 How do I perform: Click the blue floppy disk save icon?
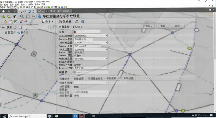(62, 7)
